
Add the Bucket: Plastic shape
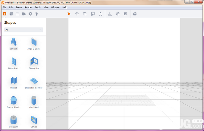tap(14, 102)
